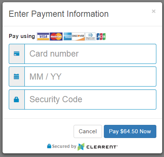The height and width of the screenshot is (157, 164).
Task: Focus the MM / YY expiration field
Action: tap(90, 76)
